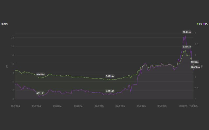Select the 2.22 Lần PB peak label

pos(187,47)
